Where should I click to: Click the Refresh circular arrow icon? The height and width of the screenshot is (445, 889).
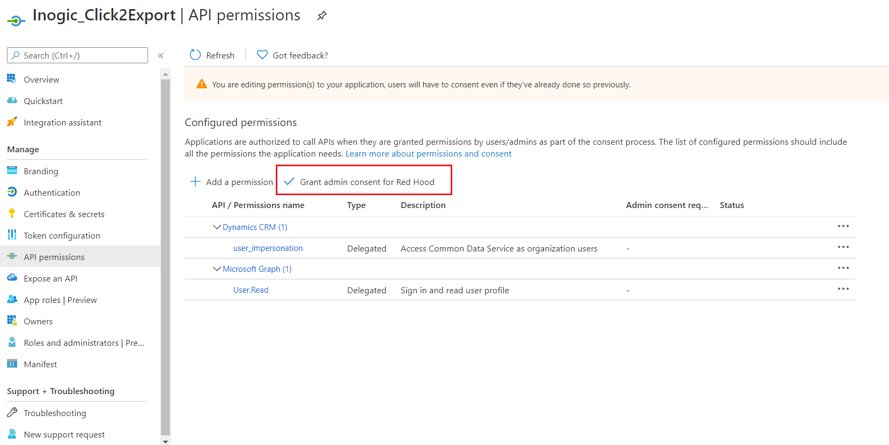click(195, 55)
